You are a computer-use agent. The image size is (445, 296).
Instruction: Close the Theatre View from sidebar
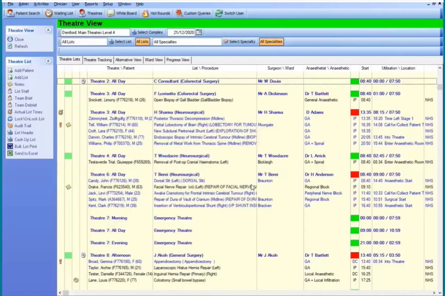pos(16,39)
